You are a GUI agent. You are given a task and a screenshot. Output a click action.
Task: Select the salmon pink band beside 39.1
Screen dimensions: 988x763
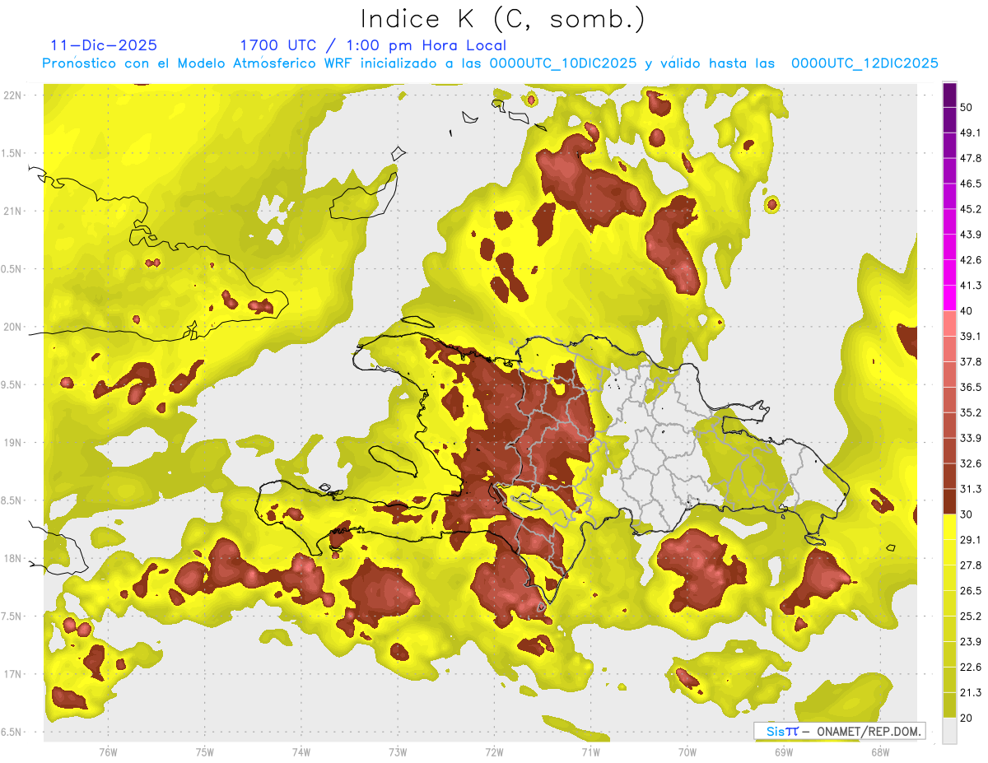click(x=949, y=323)
